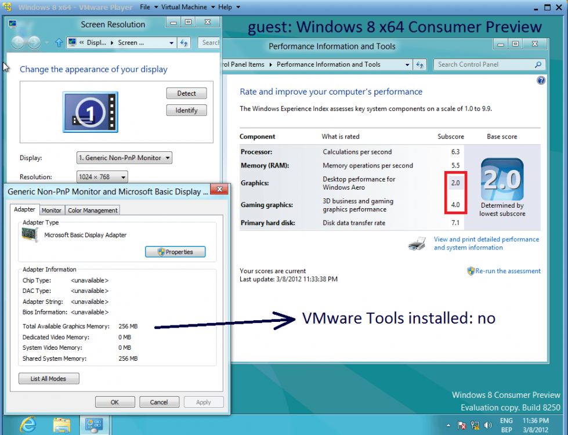This screenshot has height=435, width=568.
Task: Click the Performance Information and Tools breadcrumb
Action: (x=328, y=64)
